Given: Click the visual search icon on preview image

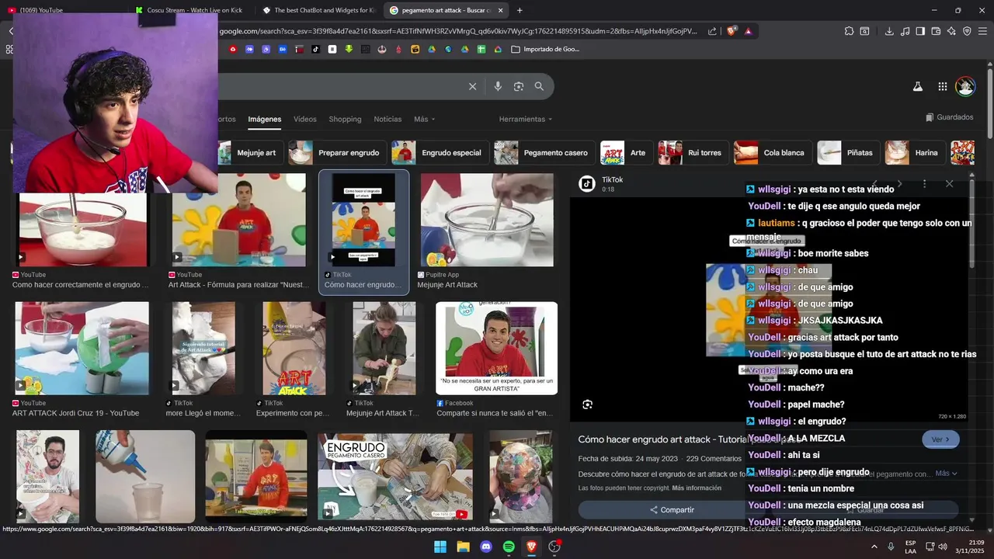Looking at the screenshot, I should pyautogui.click(x=587, y=404).
